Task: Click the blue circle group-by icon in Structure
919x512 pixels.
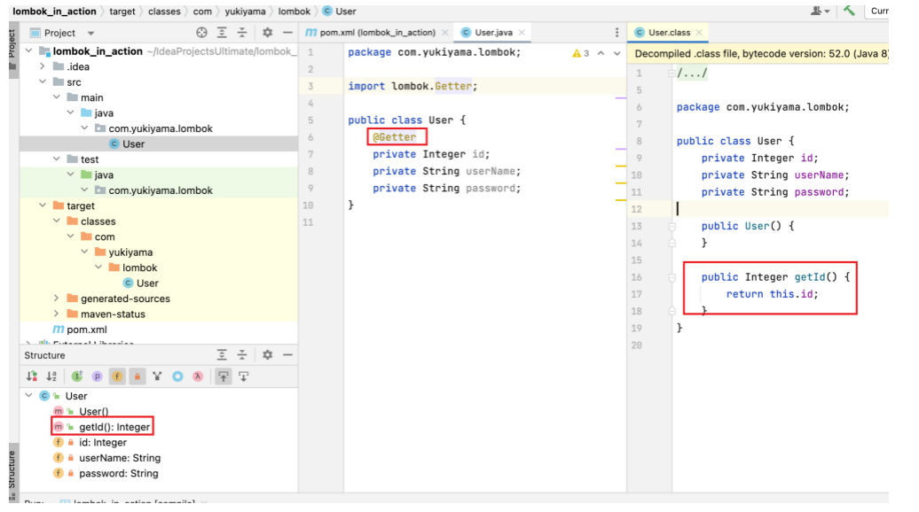Action: pyautogui.click(x=177, y=376)
